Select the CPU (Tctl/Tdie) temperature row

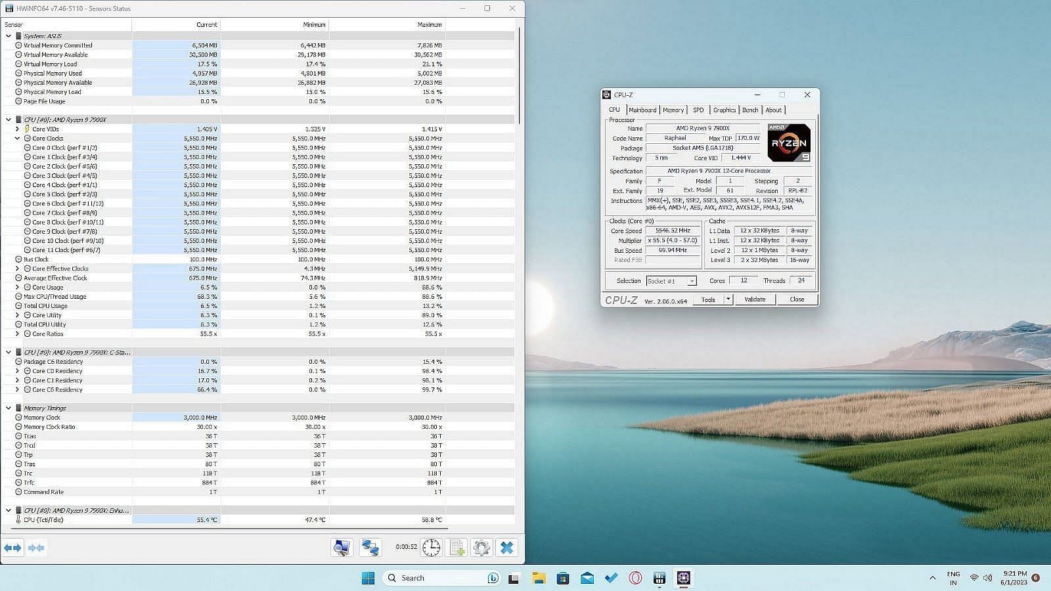tap(257, 519)
